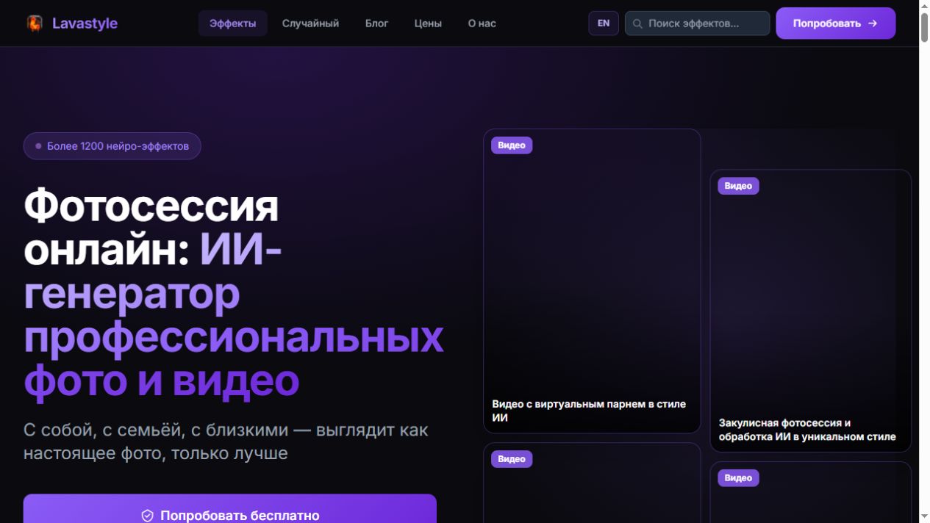Open the Закулисная фотосессия card

pos(811,311)
